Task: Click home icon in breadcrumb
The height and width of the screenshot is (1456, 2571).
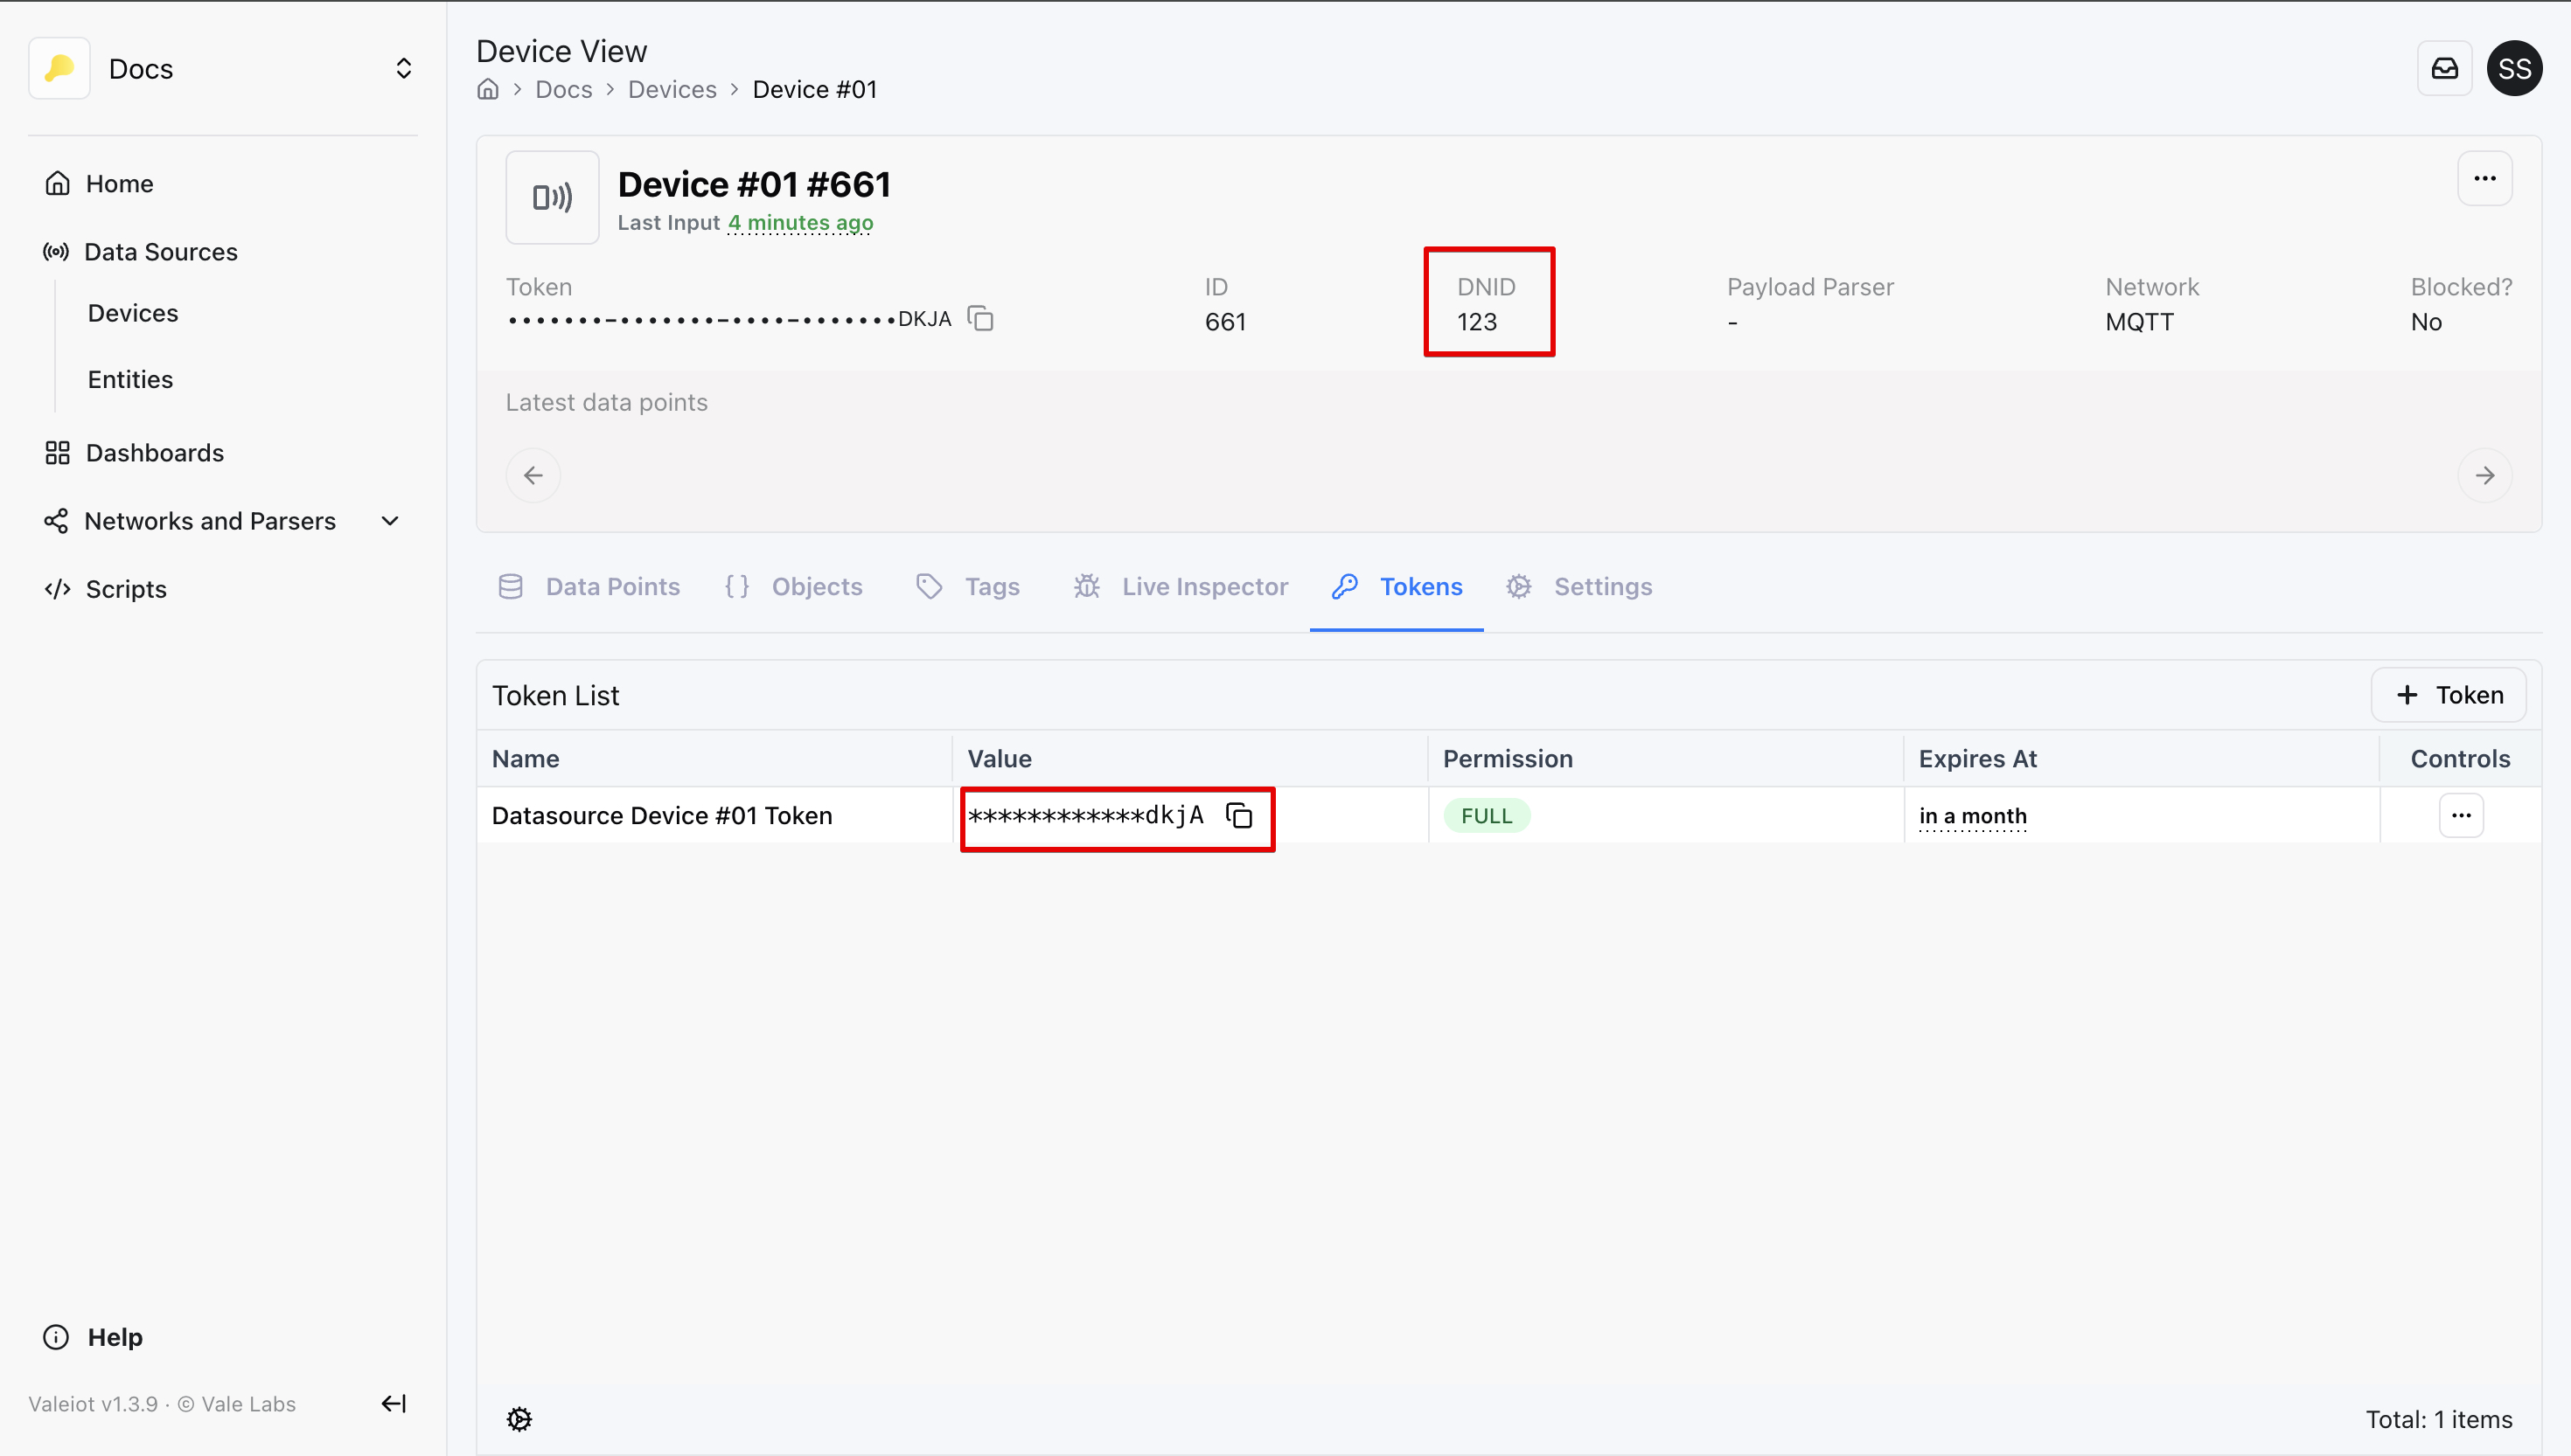Action: (x=488, y=90)
